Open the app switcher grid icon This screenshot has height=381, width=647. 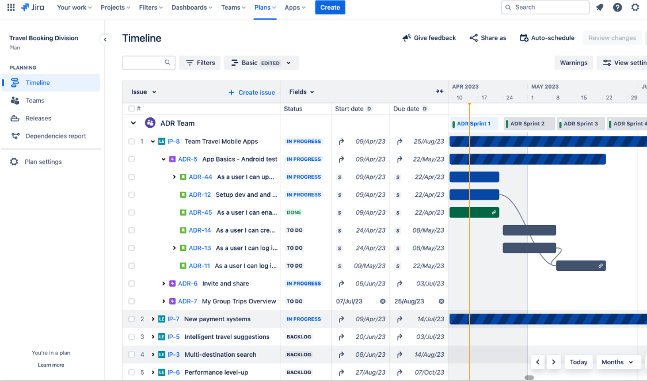[11, 7]
